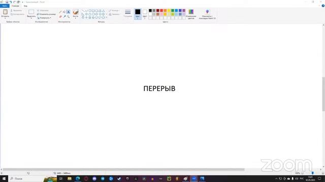The width and height of the screenshot is (325, 182).
Task: Click the Redo arrow in quick access toolbar
Action: tap(14, 2)
